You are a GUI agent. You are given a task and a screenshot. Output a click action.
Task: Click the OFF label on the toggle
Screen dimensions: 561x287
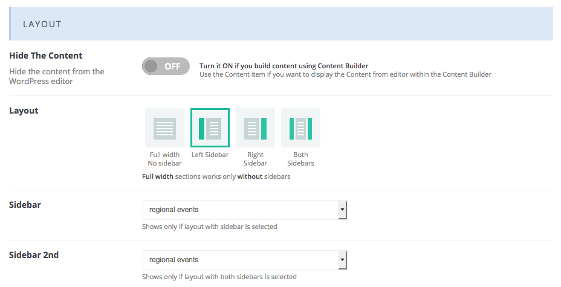172,66
